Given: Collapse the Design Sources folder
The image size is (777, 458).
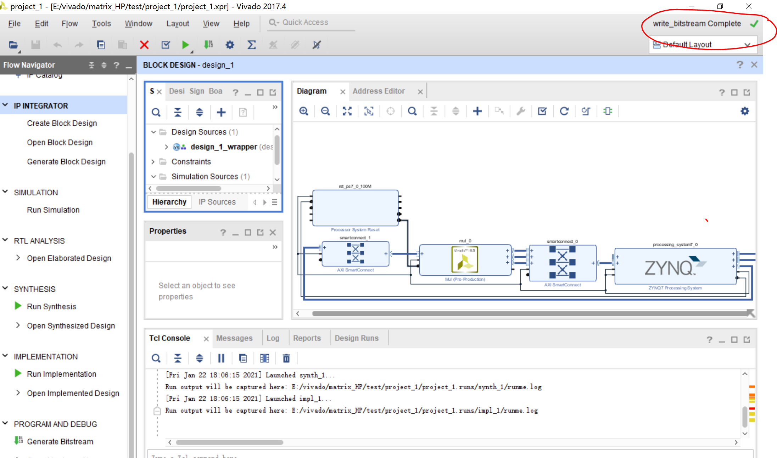Looking at the screenshot, I should [153, 132].
